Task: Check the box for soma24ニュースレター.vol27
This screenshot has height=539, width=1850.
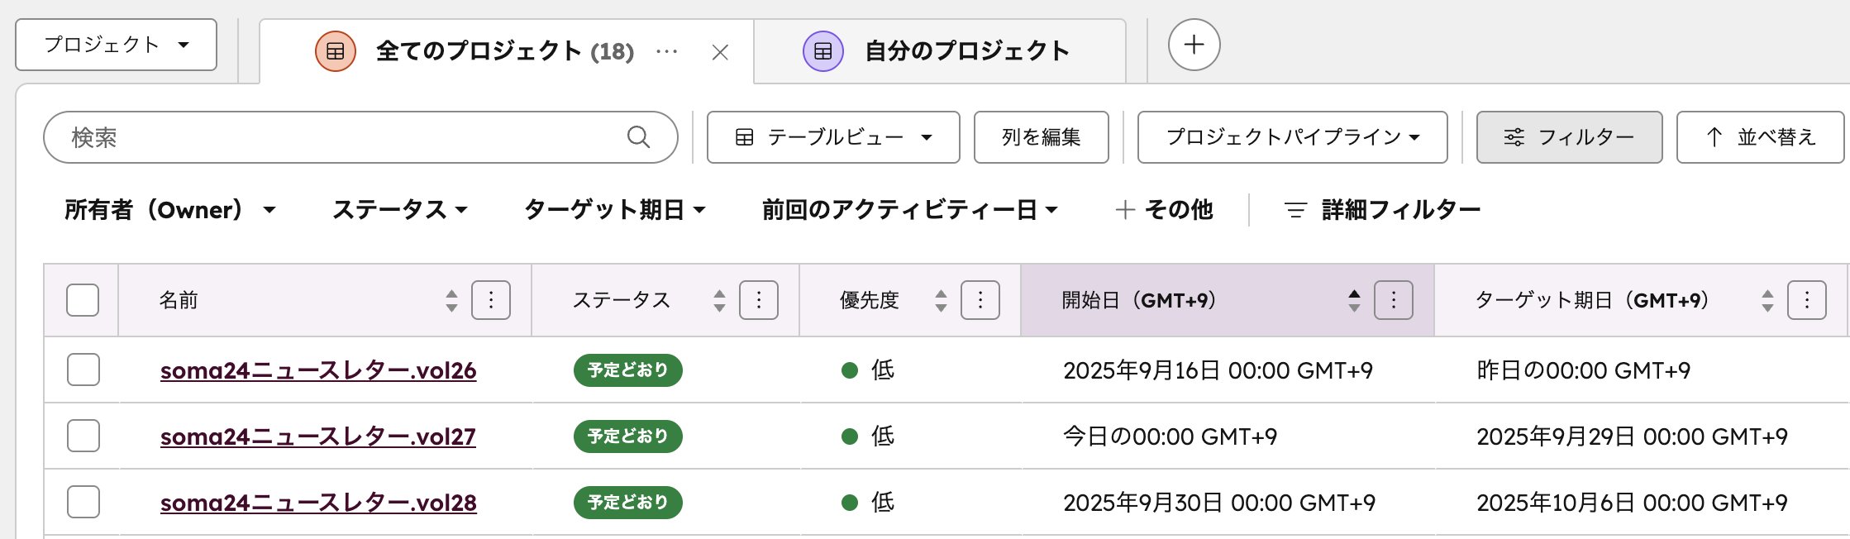Action: [83, 436]
